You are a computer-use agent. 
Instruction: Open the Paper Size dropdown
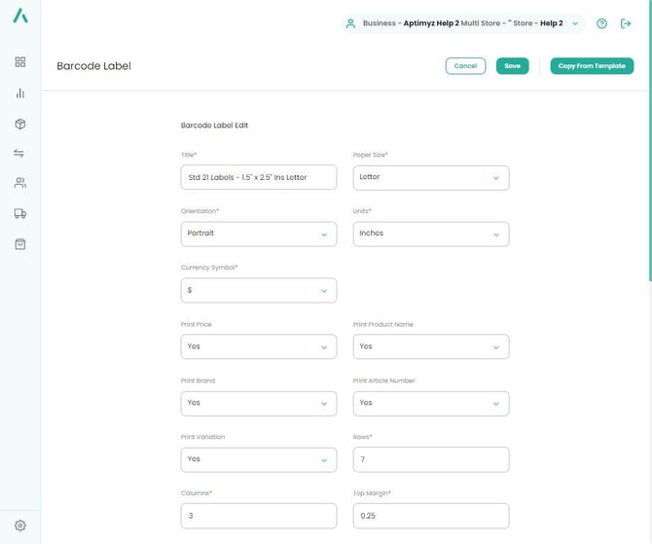point(430,177)
